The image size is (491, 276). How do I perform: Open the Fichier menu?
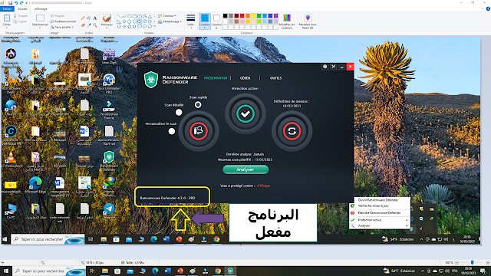pyautogui.click(x=7, y=8)
